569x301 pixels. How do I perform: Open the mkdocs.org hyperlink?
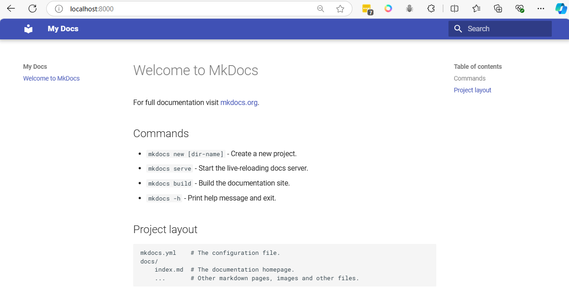(x=239, y=102)
